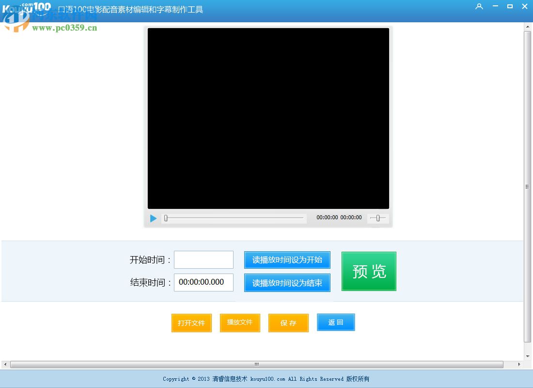
Task: Go back using the 返回 button
Action: click(336, 322)
